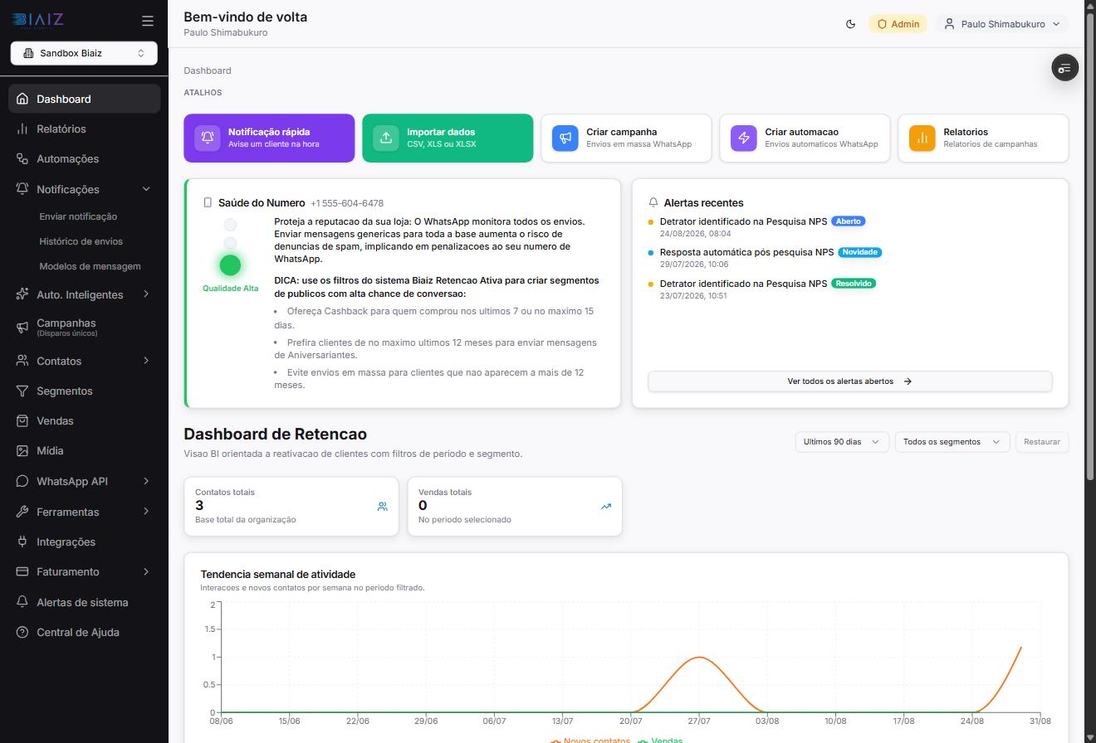Open Enviar notificação submenu item
Screen dimensions: 1096x743
(x=78, y=216)
